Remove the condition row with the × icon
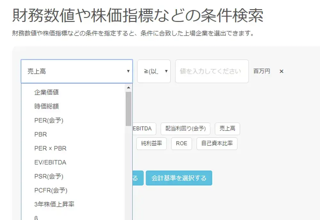This screenshot has height=220, width=320. click(281, 72)
